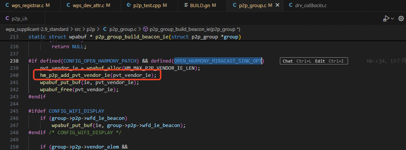Click the C icon on p2p_group.c tab

(234, 5)
